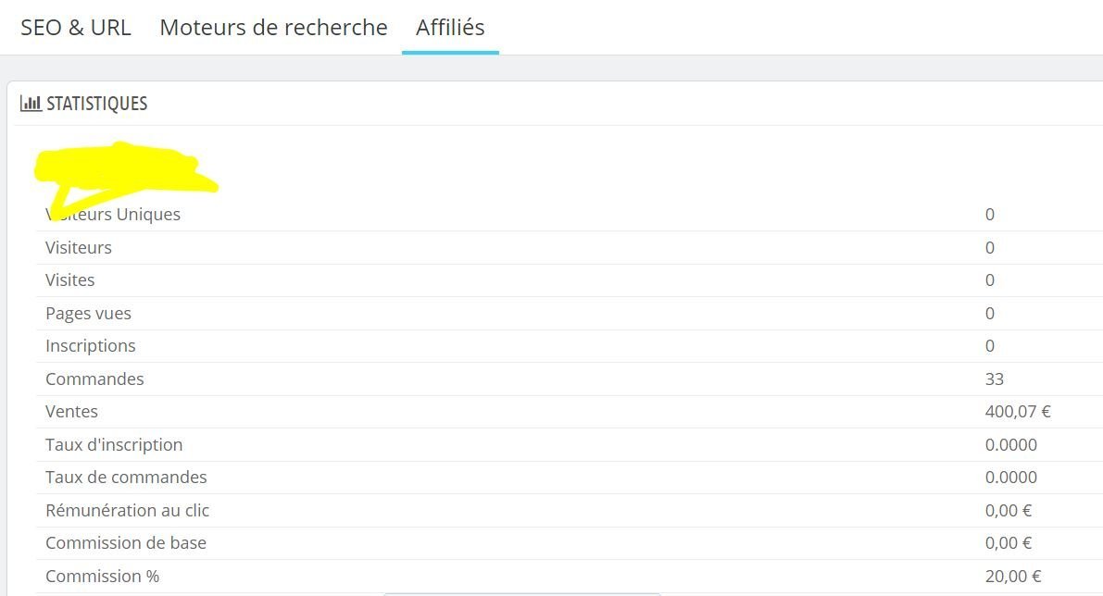Click the Statistiques bar chart icon
Viewport: 1103px width, 596px height.
[31, 104]
